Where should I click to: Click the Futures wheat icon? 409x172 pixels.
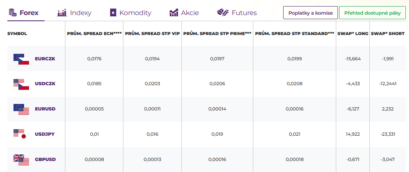(x=223, y=13)
